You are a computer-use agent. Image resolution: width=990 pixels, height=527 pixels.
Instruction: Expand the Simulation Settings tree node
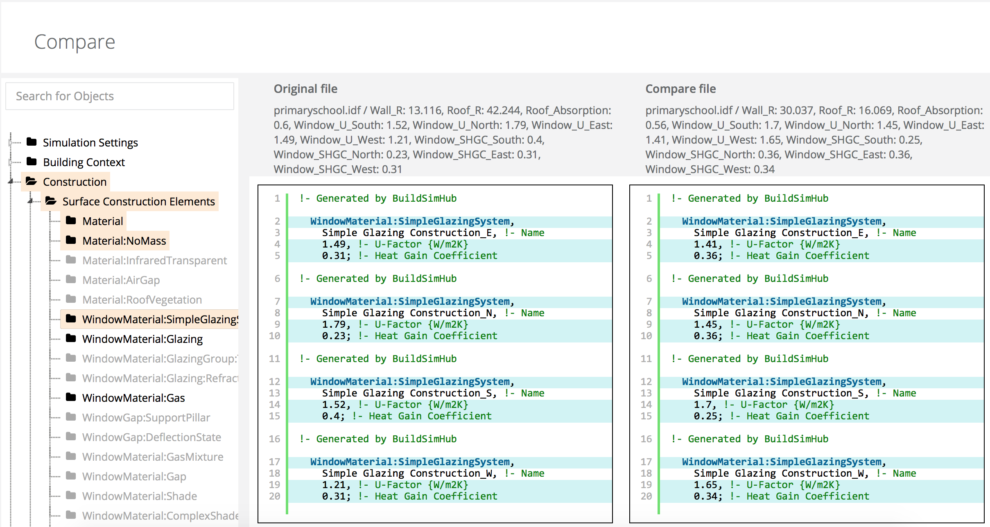pos(10,142)
